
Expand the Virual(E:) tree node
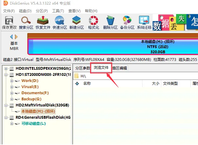[x=12, y=87]
